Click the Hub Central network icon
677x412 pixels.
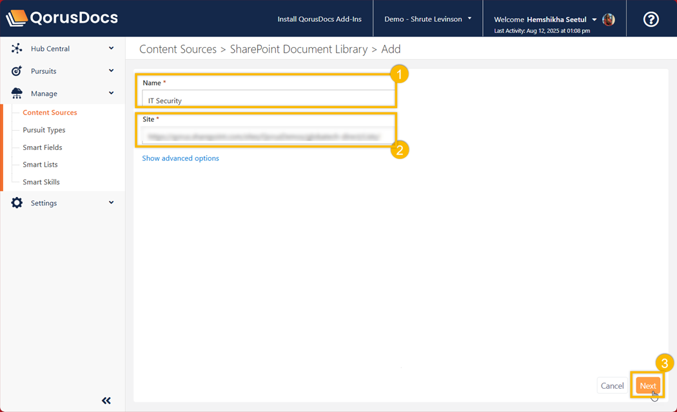[17, 49]
